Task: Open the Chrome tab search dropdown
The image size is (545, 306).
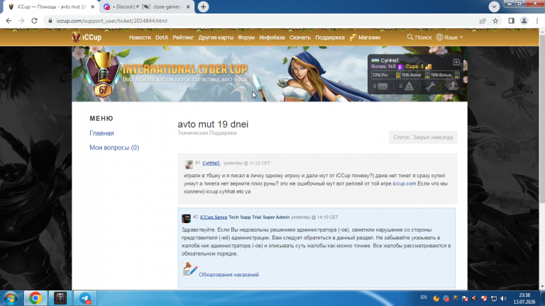Action: [x=494, y=6]
